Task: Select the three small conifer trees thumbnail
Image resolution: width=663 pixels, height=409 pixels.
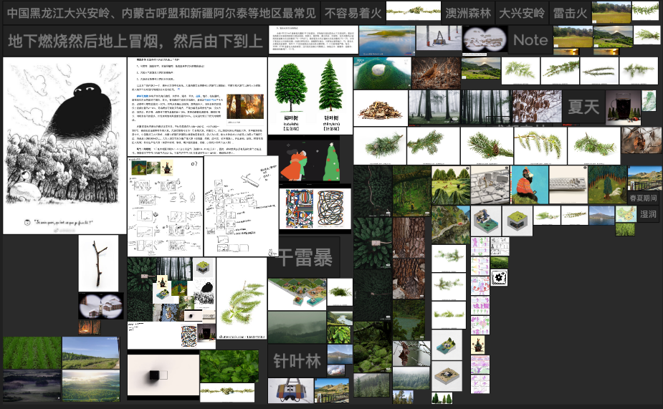Action: coord(442,398)
